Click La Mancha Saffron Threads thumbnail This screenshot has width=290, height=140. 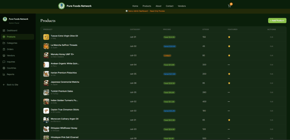(x=46, y=46)
